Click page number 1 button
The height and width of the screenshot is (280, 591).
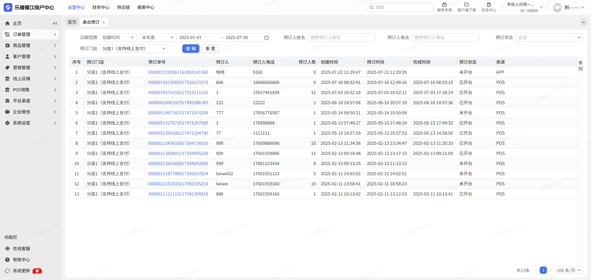(543, 270)
